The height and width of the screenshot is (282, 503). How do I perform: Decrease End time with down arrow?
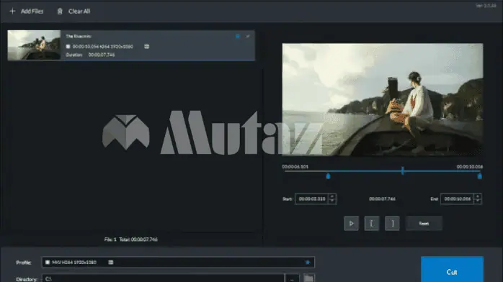[x=478, y=201]
